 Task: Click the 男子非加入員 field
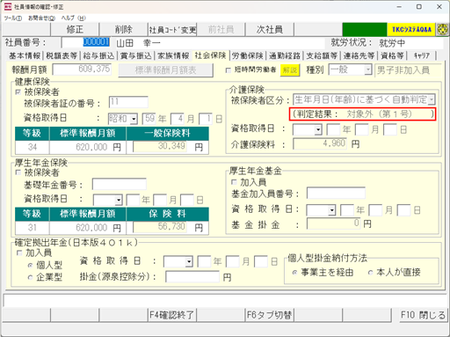(408, 70)
